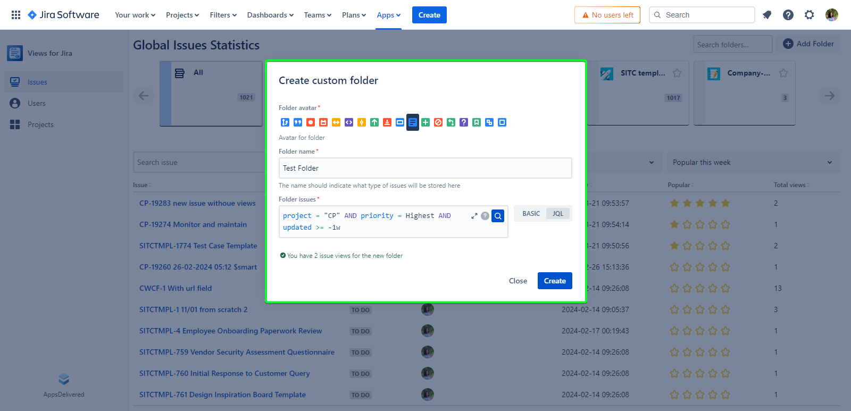
Task: Select the green up-arrow folder avatar
Action: (374, 122)
